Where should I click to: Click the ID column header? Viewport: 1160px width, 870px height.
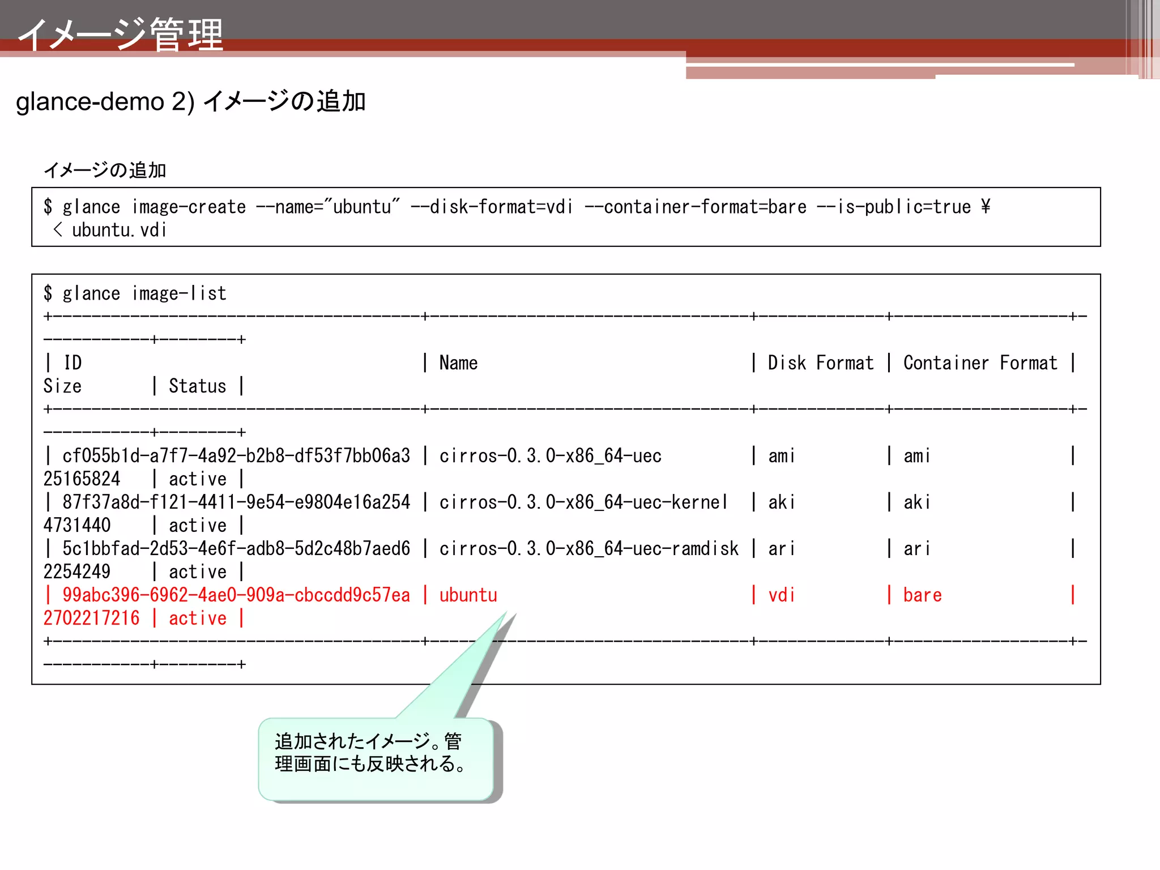pyautogui.click(x=72, y=362)
